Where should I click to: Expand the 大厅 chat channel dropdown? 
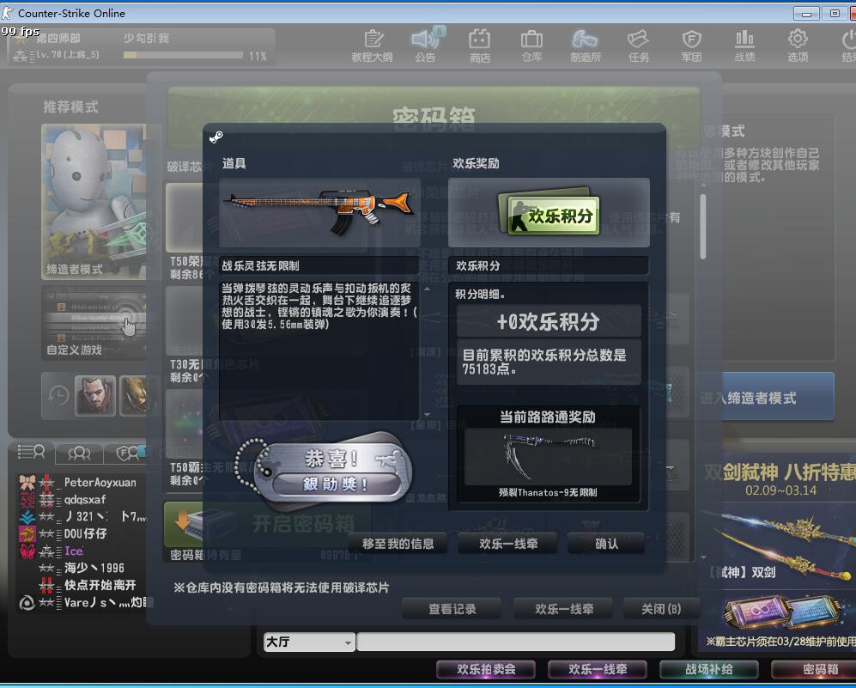(309, 642)
